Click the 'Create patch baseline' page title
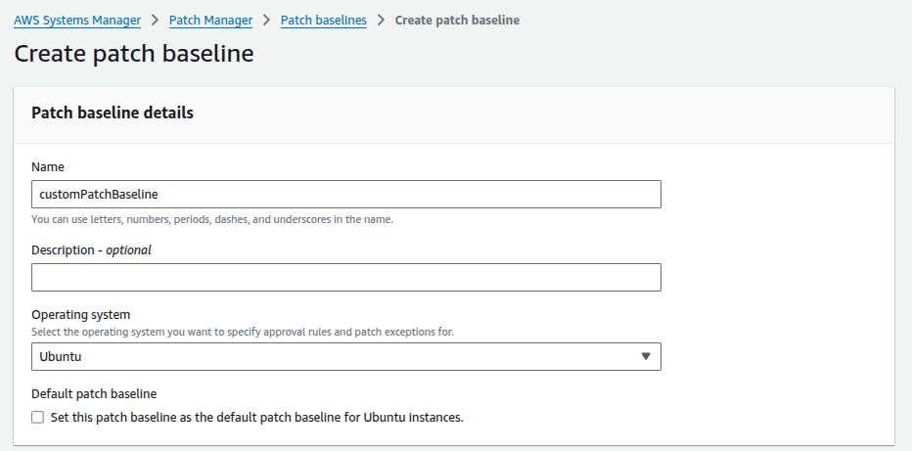The height and width of the screenshot is (451, 912). click(x=134, y=54)
